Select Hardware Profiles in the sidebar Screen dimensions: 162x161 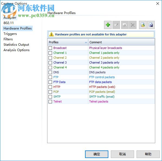pos(18,28)
